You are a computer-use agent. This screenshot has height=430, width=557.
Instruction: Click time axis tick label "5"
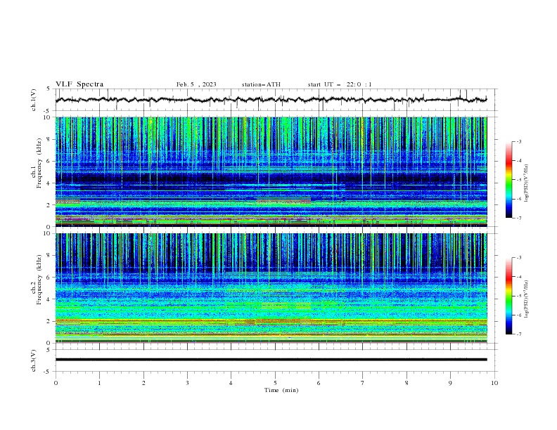pyautogui.click(x=275, y=383)
